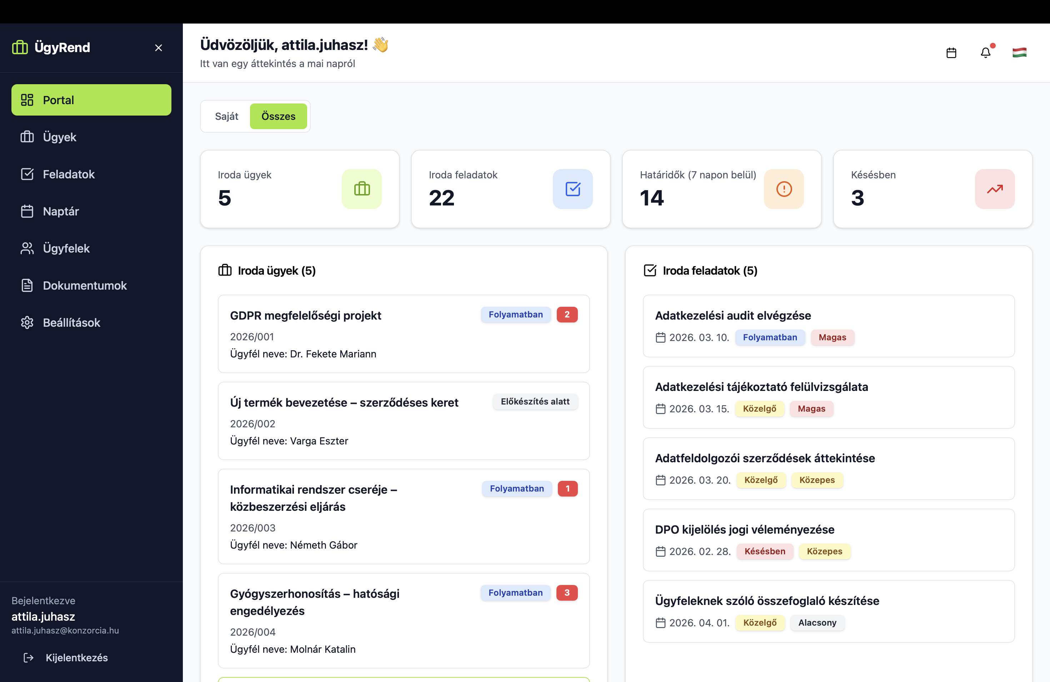The width and height of the screenshot is (1050, 682).
Task: Click red badge 3 on Gyógyszerhonosítás case
Action: pos(566,592)
